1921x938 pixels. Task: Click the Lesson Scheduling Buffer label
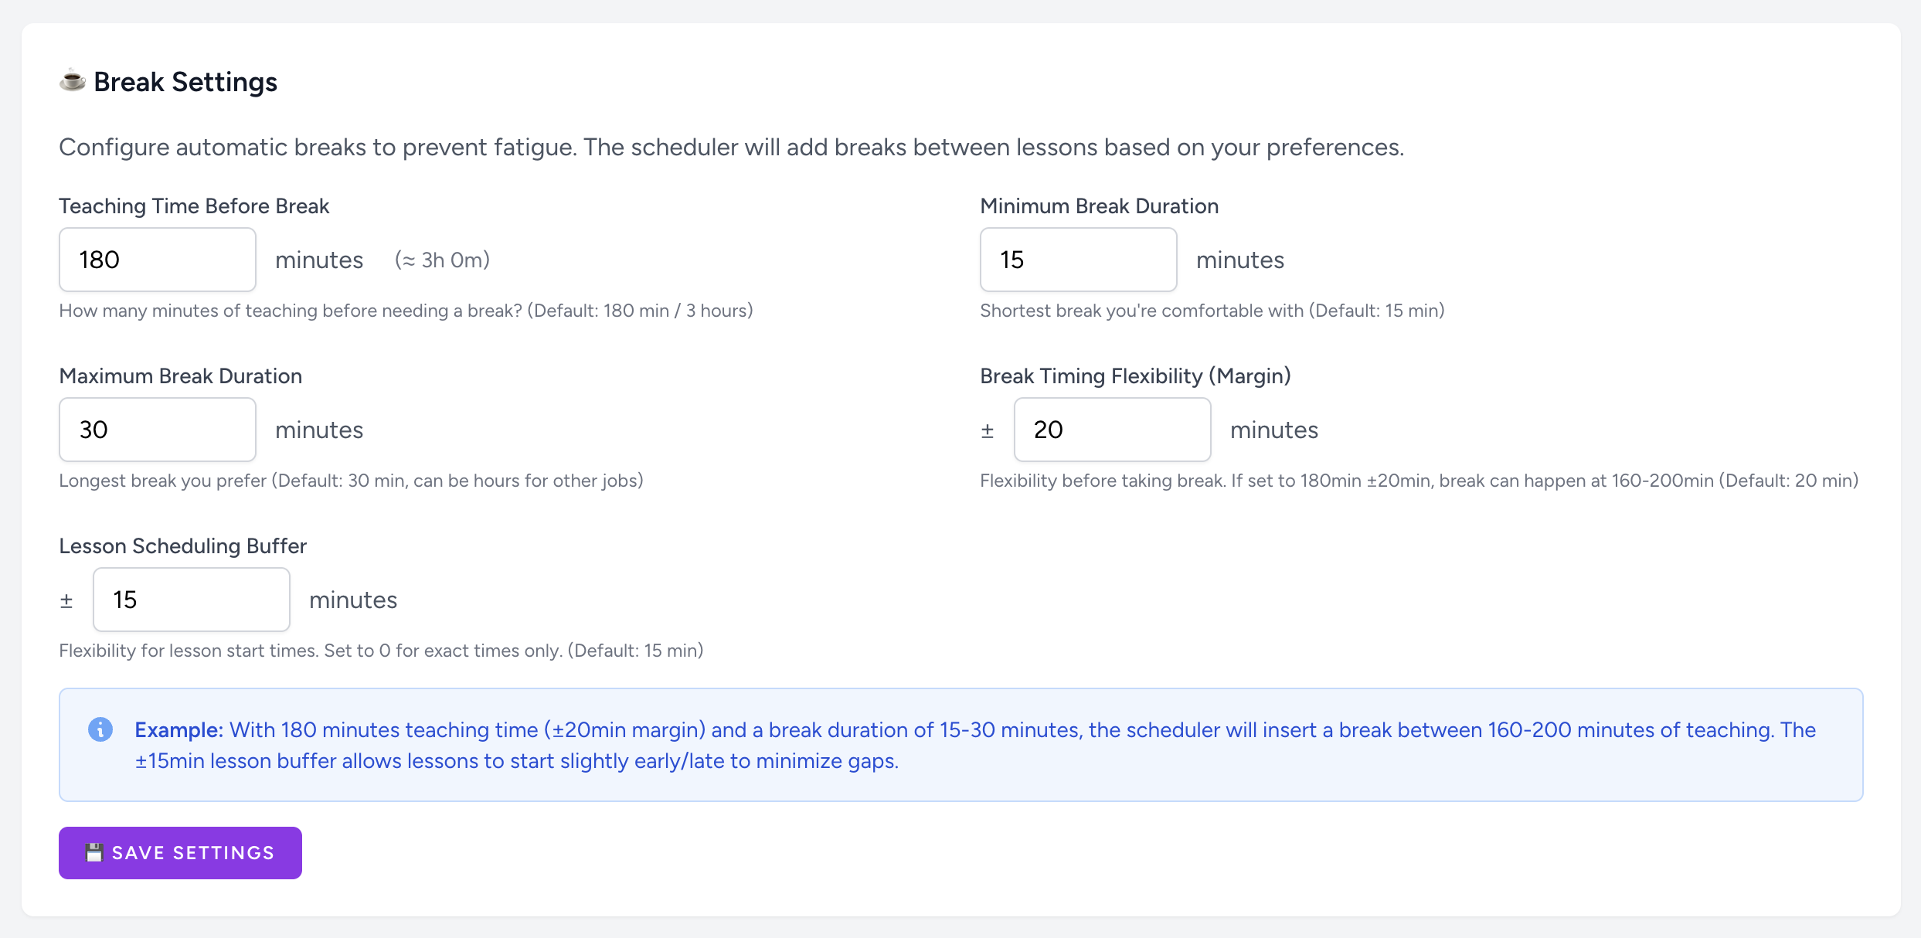[x=182, y=546]
